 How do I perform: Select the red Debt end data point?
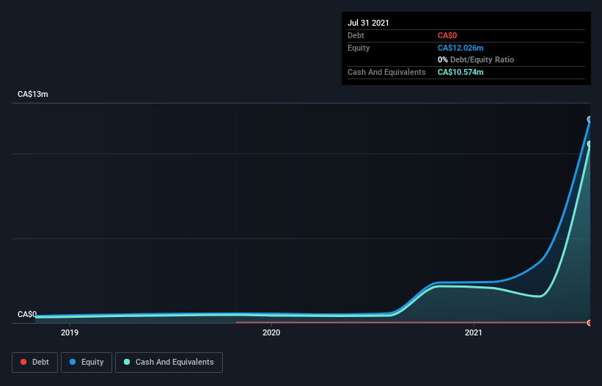[x=590, y=323]
